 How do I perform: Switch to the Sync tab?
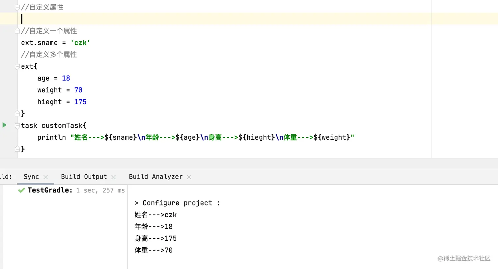click(x=31, y=177)
